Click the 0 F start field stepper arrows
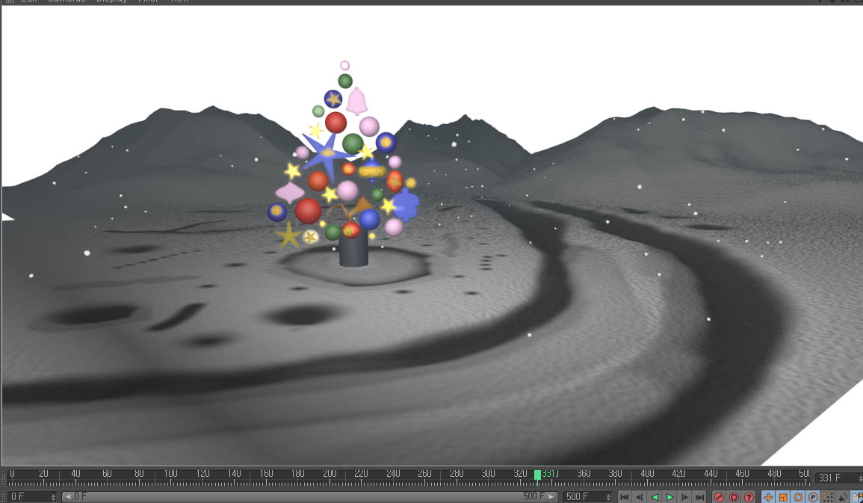Screen dimensions: 863x503 click(53, 496)
